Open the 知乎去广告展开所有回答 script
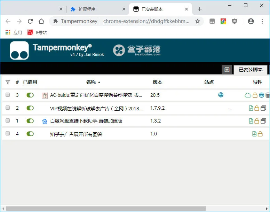The height and width of the screenshot is (212, 270). tap(76, 134)
